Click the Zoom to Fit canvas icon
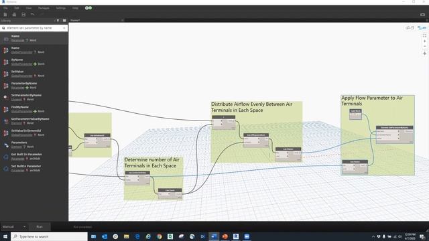The height and width of the screenshot is (241, 429). click(424, 35)
